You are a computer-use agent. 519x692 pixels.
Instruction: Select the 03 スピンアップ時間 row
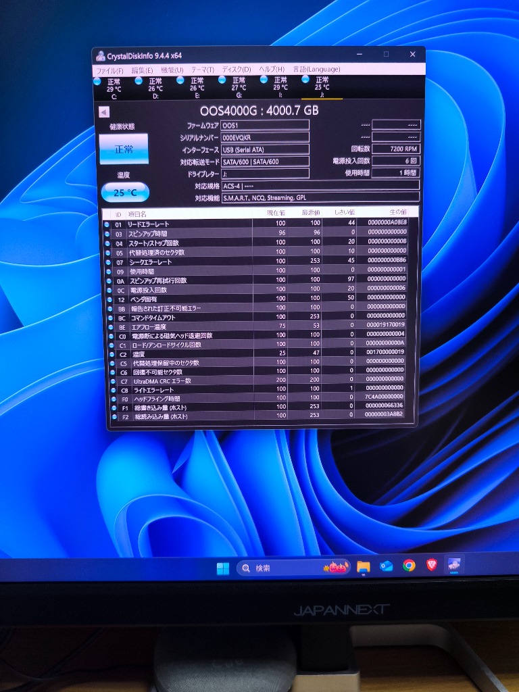256,233
